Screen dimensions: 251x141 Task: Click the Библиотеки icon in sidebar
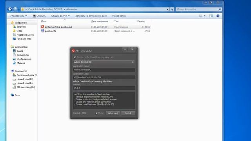pos(12,47)
